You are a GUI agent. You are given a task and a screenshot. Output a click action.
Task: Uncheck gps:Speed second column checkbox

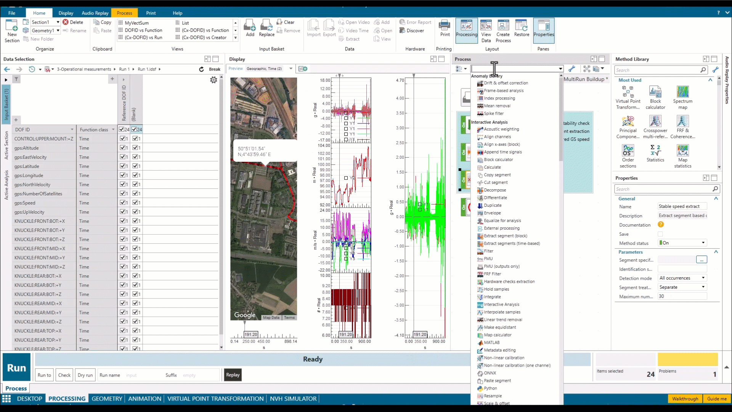(x=135, y=203)
